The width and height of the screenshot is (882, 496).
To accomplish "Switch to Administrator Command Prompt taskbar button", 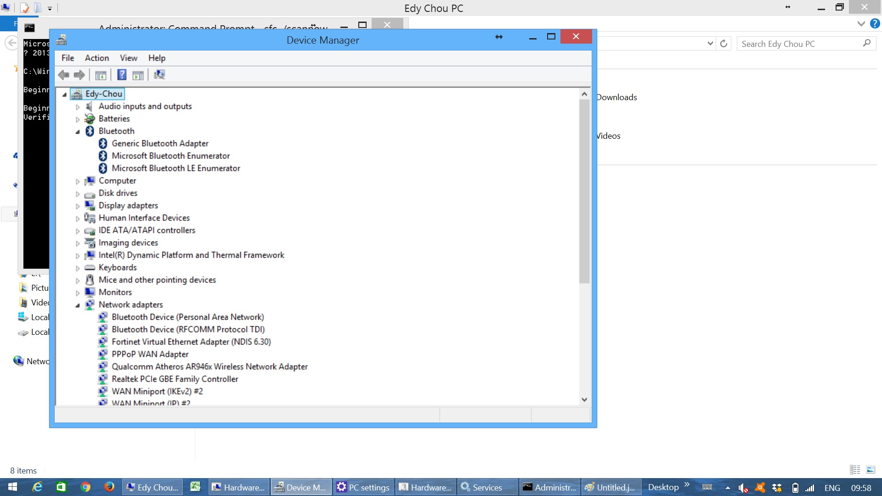I will tap(549, 487).
